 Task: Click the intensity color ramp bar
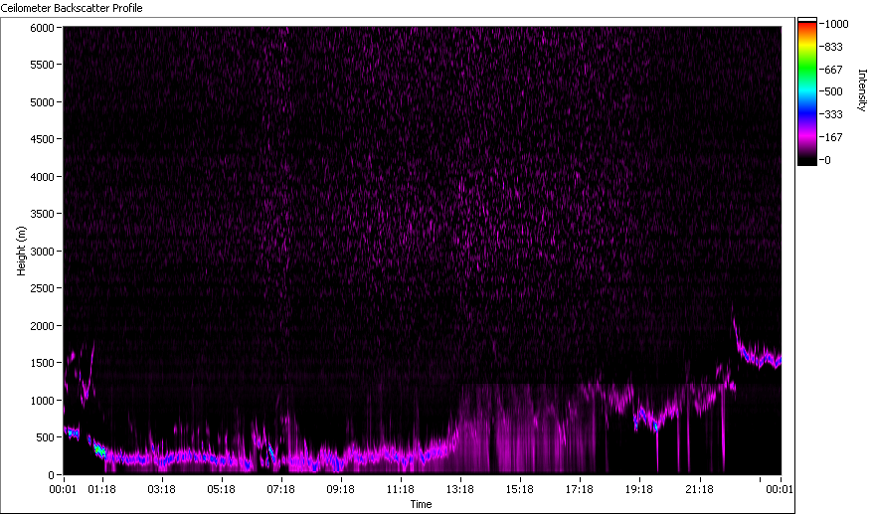click(807, 91)
